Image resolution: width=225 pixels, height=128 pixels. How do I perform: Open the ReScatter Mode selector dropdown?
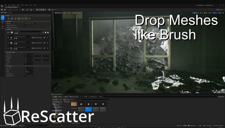click(14, 10)
